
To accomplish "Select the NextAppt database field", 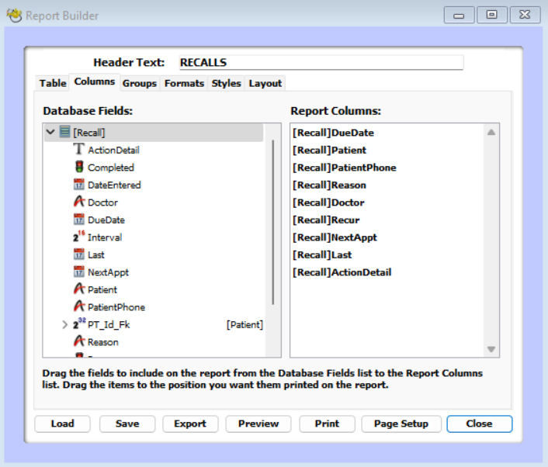I will tap(108, 272).
